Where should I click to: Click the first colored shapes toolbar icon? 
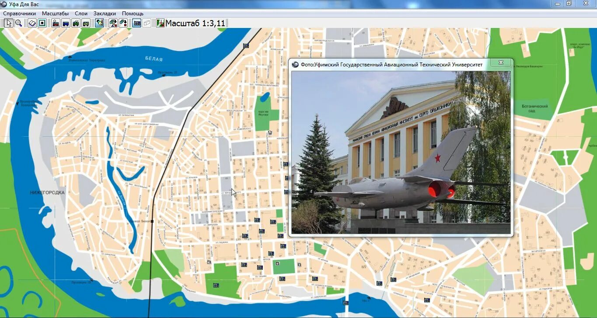[x=113, y=23]
